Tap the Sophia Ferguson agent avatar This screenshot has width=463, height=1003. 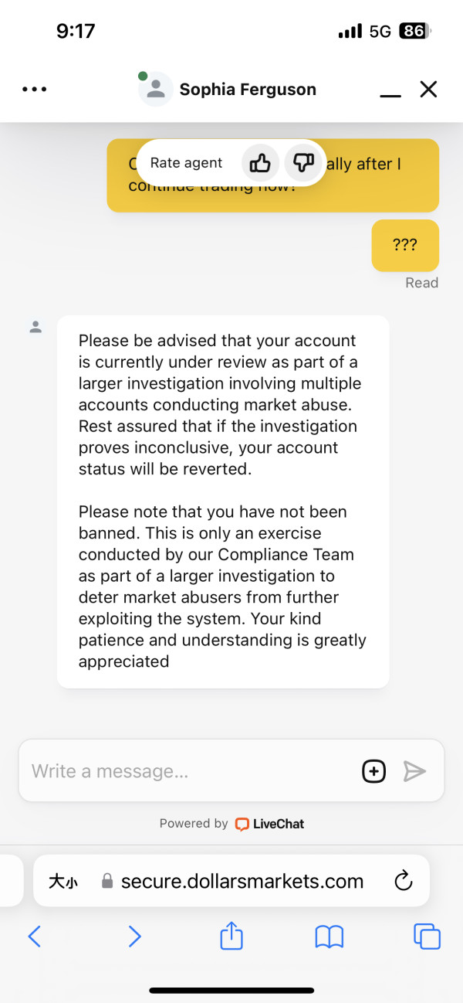tap(156, 90)
